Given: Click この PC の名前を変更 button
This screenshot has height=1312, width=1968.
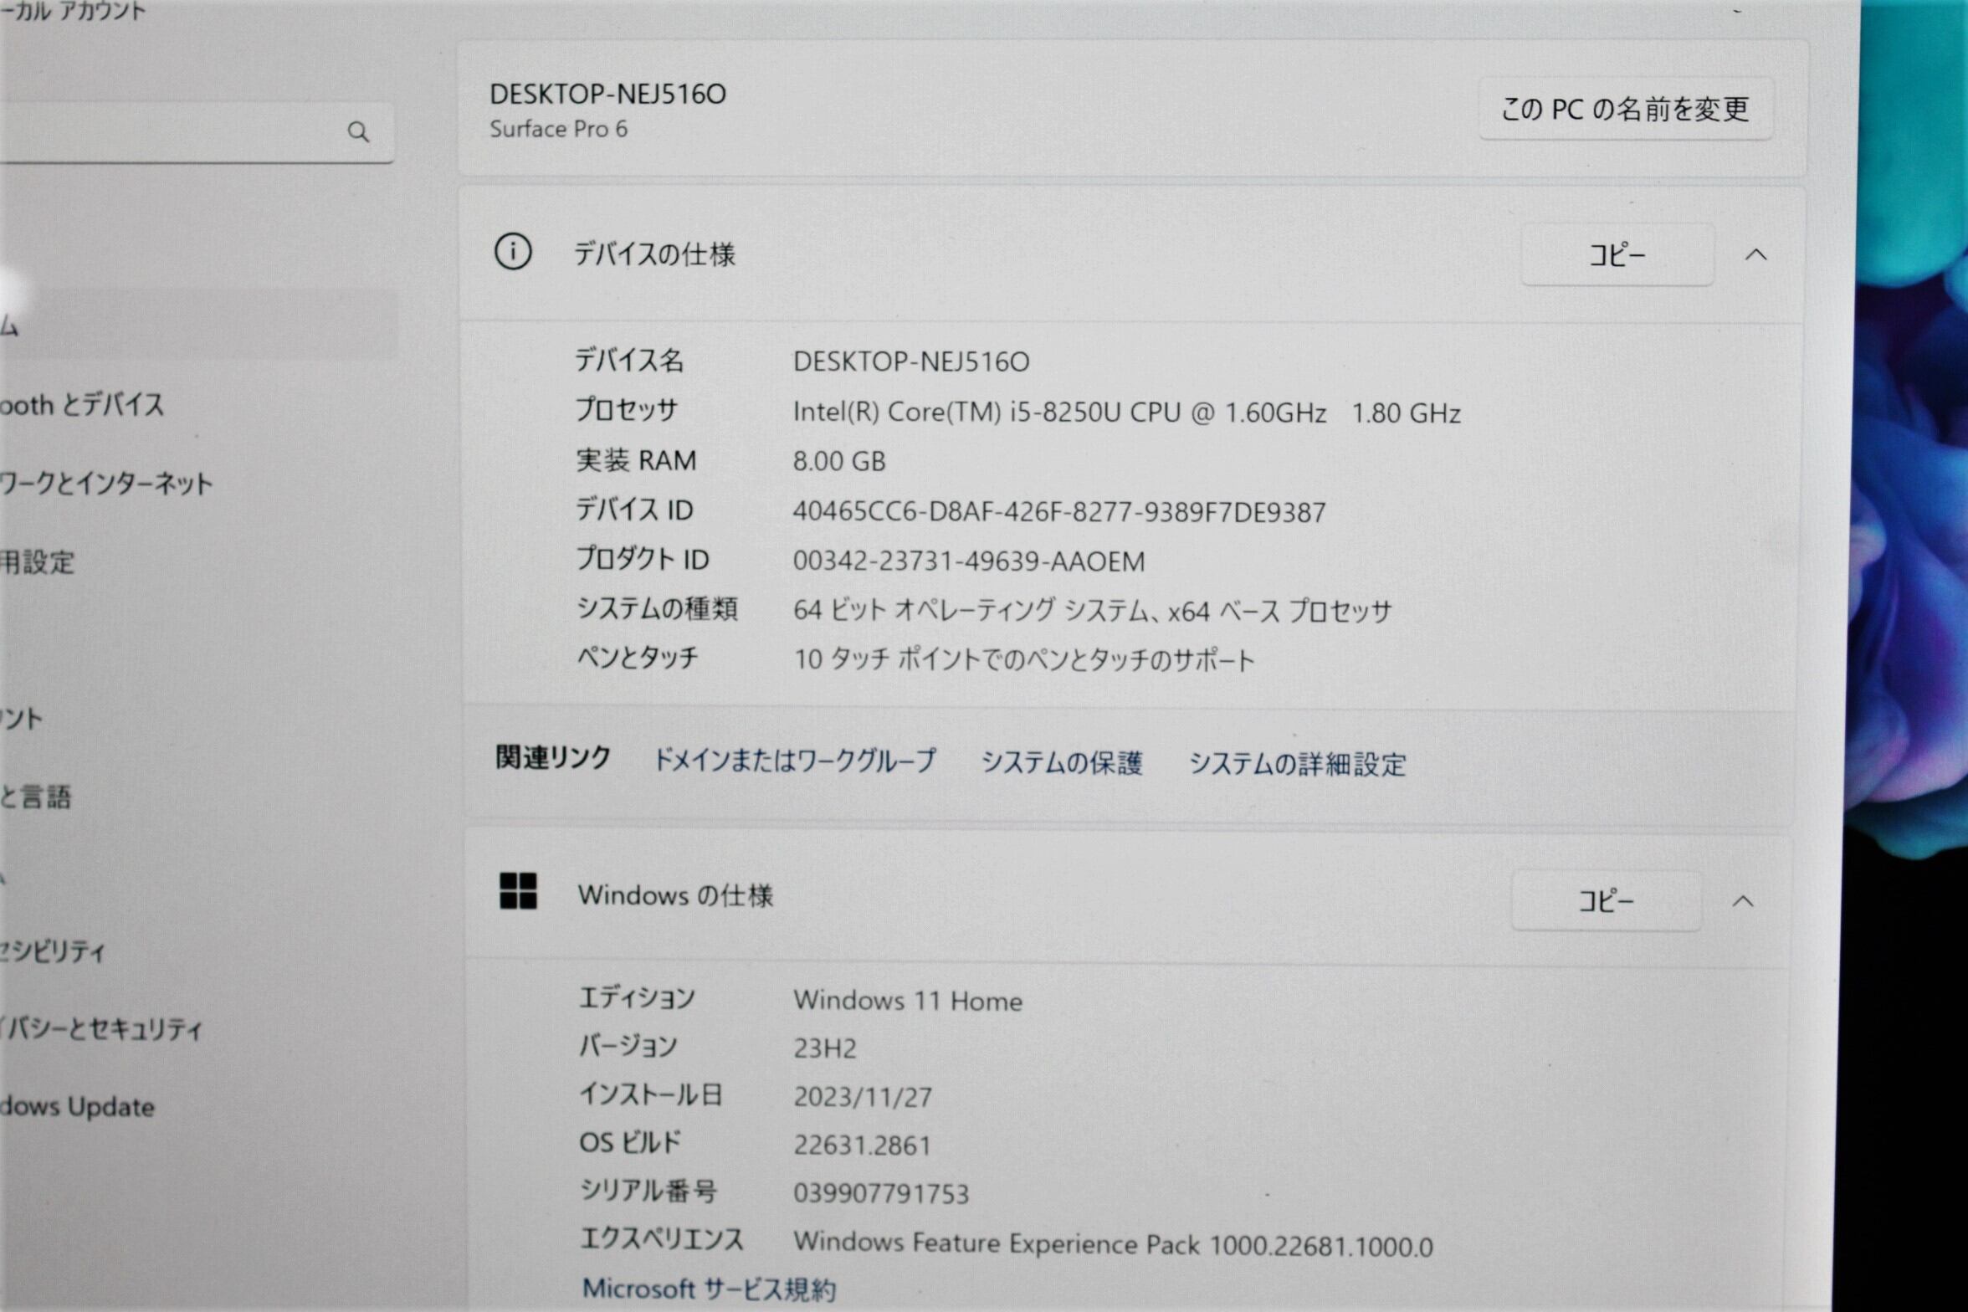Looking at the screenshot, I should click(x=1625, y=110).
